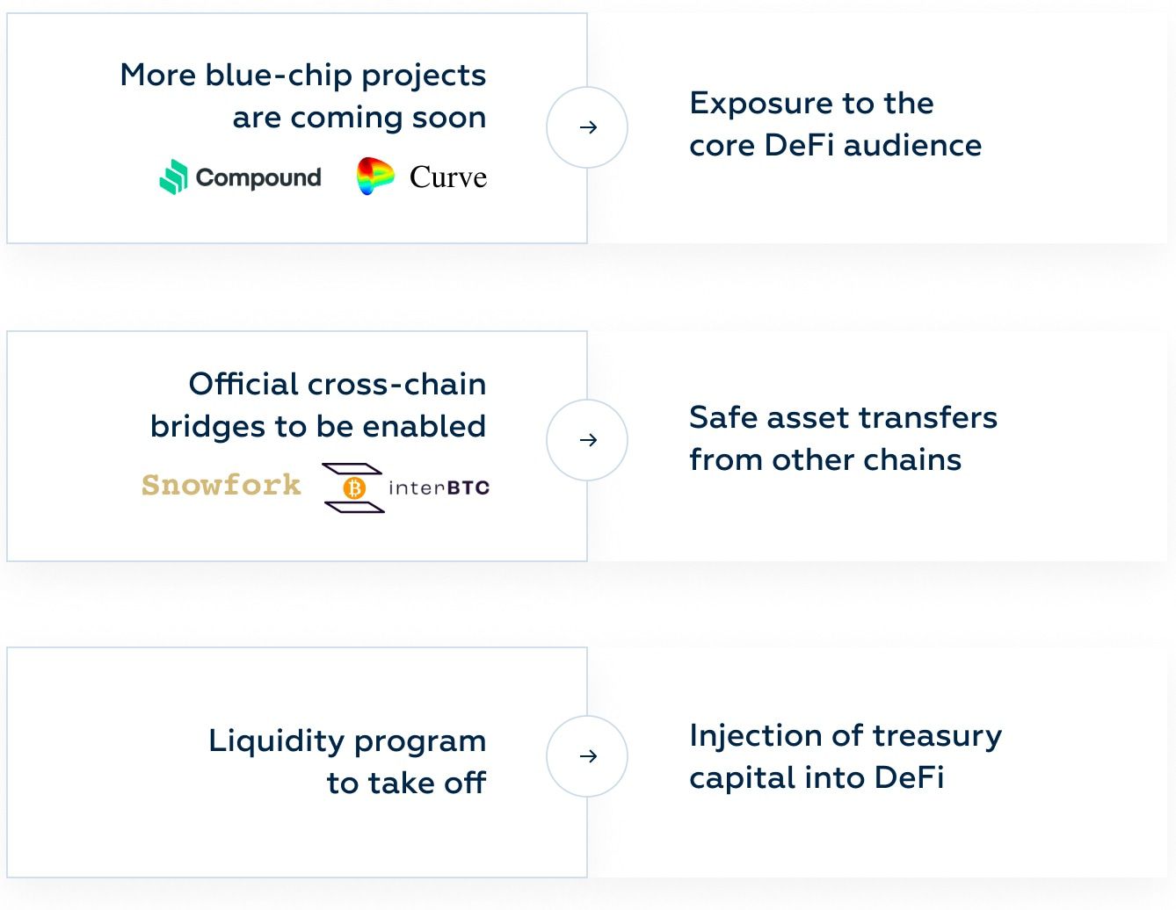Click the arrow beside the blue-chip projects card
1176x910 pixels.
click(x=587, y=127)
